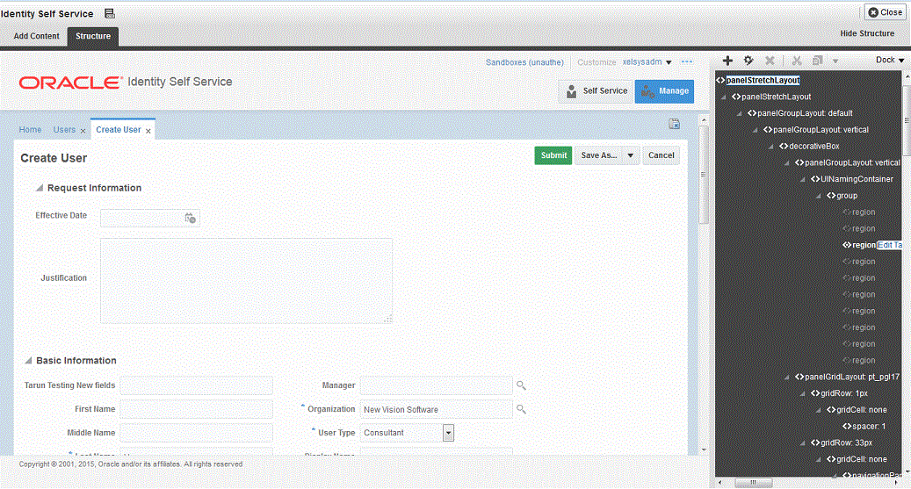Click the Middle Name input field
This screenshot has width=911, height=489.
coord(197,433)
